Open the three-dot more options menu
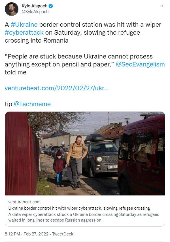The height and width of the screenshot is (242, 170). coord(162,6)
